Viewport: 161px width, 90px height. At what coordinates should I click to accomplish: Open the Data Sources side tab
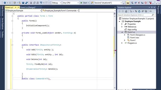click(x=3, y=11)
